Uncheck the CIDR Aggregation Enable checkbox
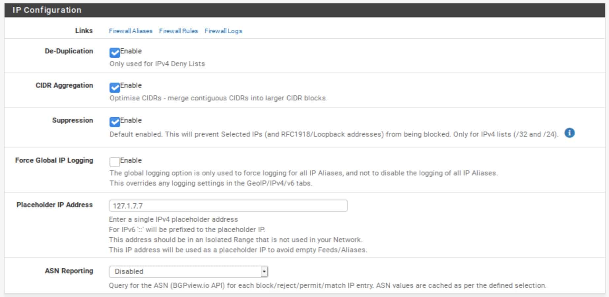This screenshot has width=609, height=297. tap(114, 87)
